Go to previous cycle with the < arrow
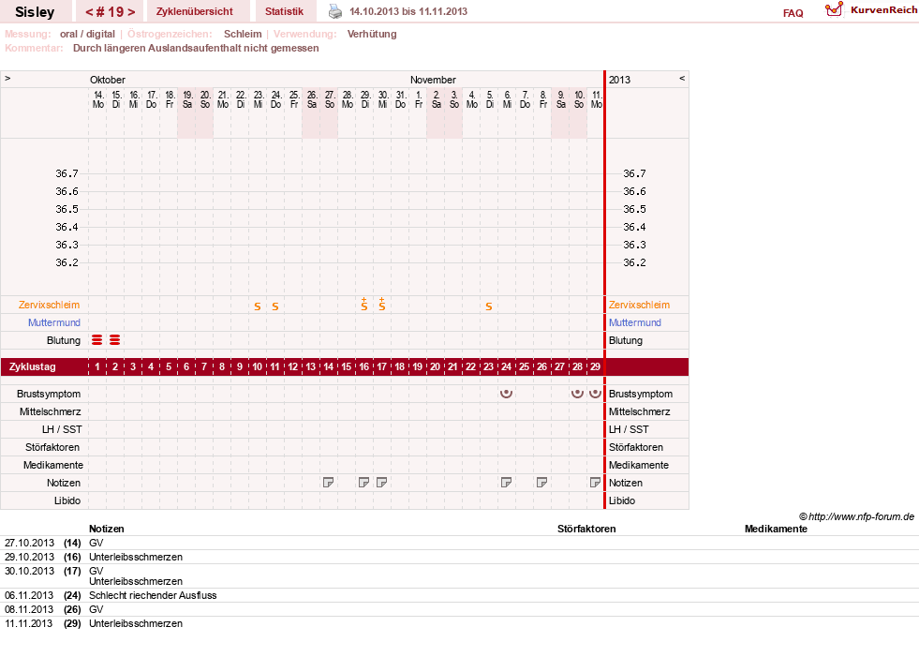This screenshot has height=672, width=919. click(89, 12)
